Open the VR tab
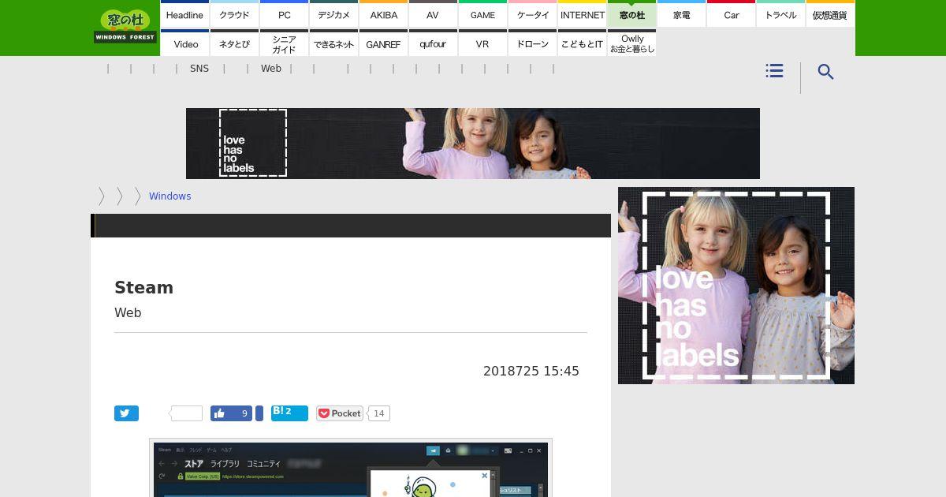 pyautogui.click(x=482, y=43)
